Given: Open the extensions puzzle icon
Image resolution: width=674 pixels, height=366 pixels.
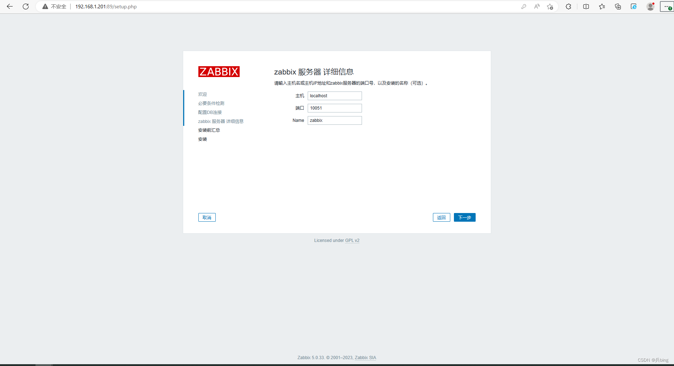Looking at the screenshot, I should [x=568, y=7].
